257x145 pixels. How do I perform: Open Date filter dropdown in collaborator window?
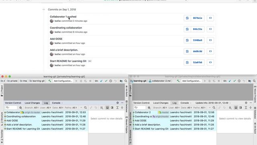186,108
